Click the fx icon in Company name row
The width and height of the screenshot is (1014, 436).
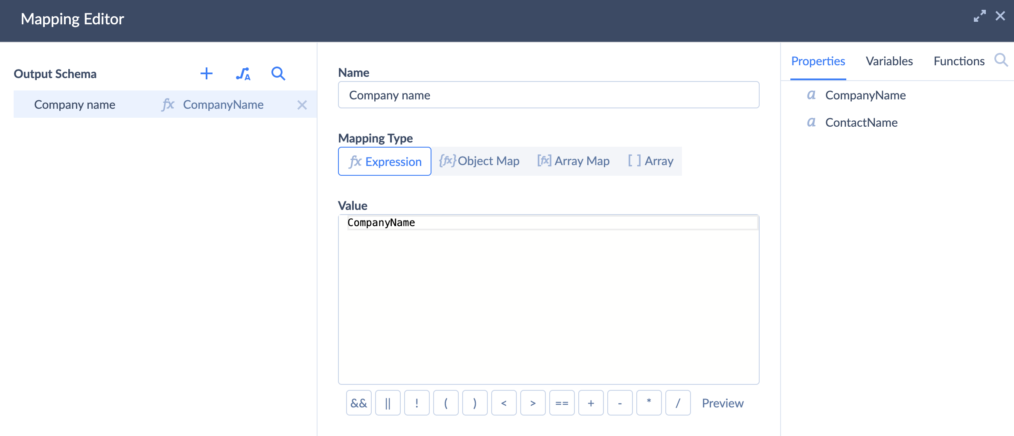(168, 105)
